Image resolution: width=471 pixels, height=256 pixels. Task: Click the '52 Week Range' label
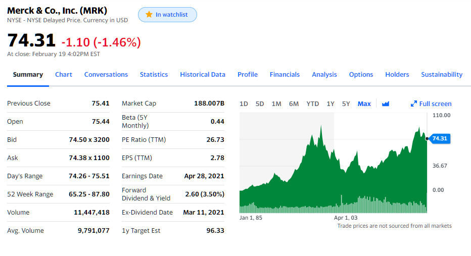pyautogui.click(x=30, y=194)
